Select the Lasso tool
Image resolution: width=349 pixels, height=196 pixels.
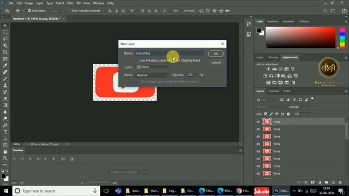click(x=5, y=39)
